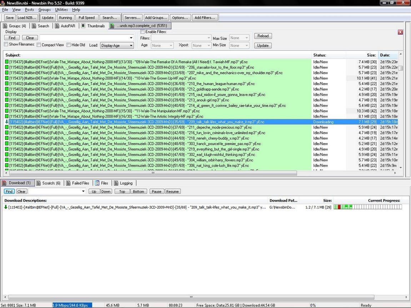
Task: Click the Download tab red icon
Action: click(x=4, y=183)
